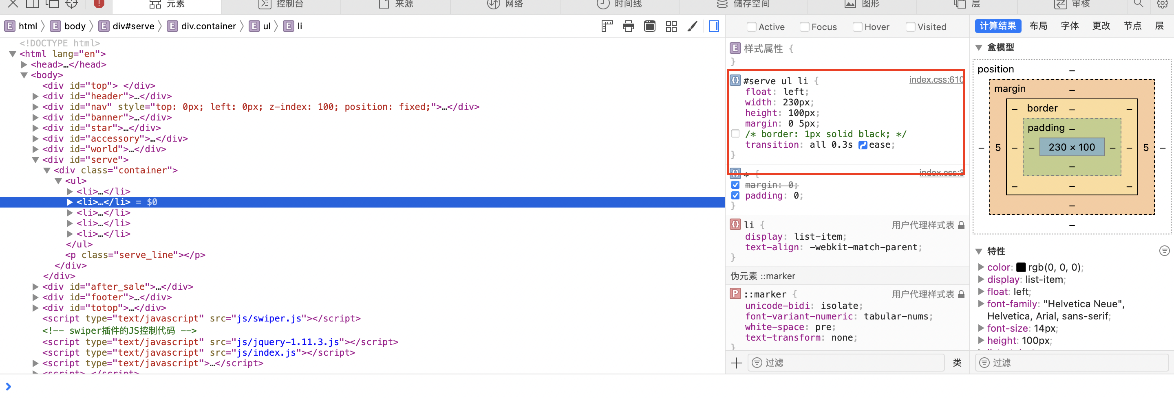The image size is (1174, 398).
Task: Open the inspector search magnifier
Action: 1139,4
